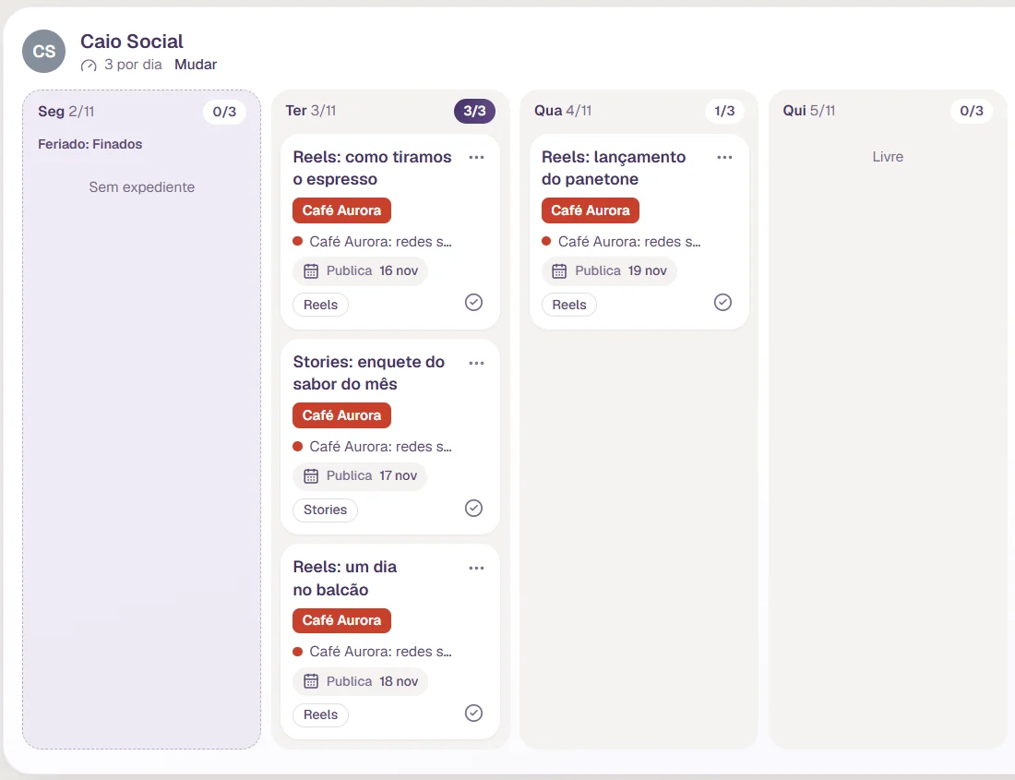Click Café Aurora tag on Stories enquete card
1015x780 pixels.
pyautogui.click(x=341, y=415)
